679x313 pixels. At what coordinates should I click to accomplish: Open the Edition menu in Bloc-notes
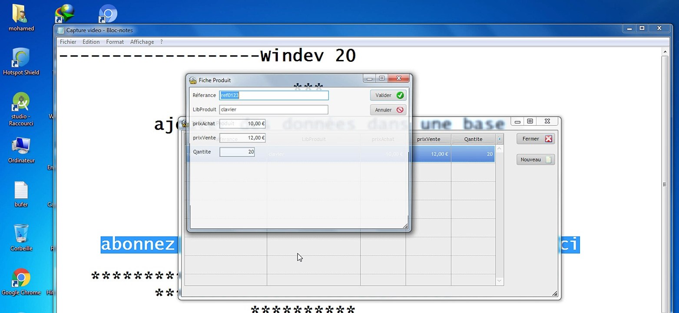click(91, 42)
